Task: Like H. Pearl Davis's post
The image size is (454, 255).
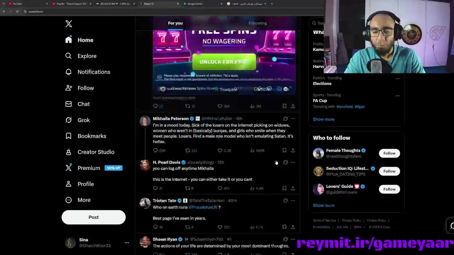Action: (x=223, y=188)
